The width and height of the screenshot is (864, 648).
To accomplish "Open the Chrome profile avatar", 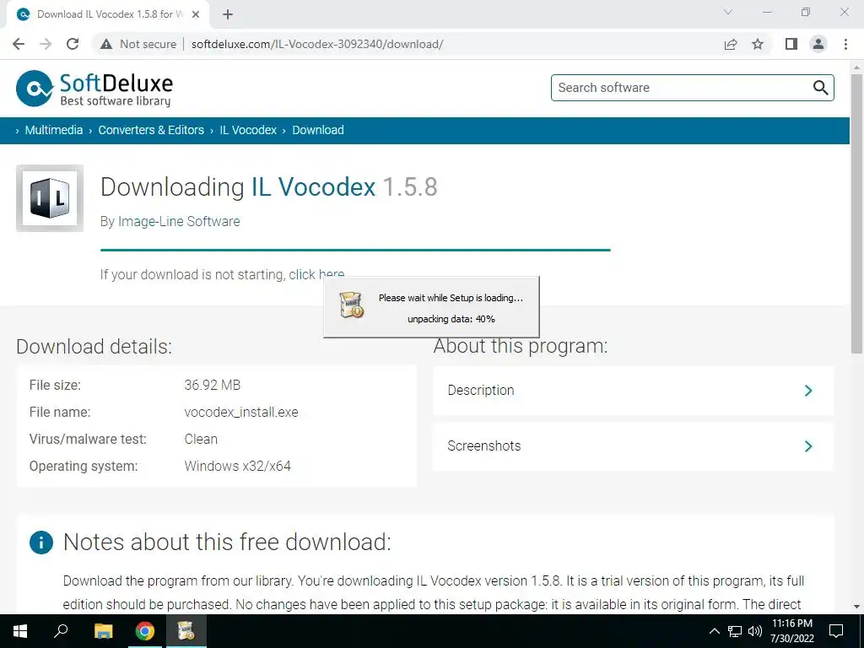I will point(818,44).
